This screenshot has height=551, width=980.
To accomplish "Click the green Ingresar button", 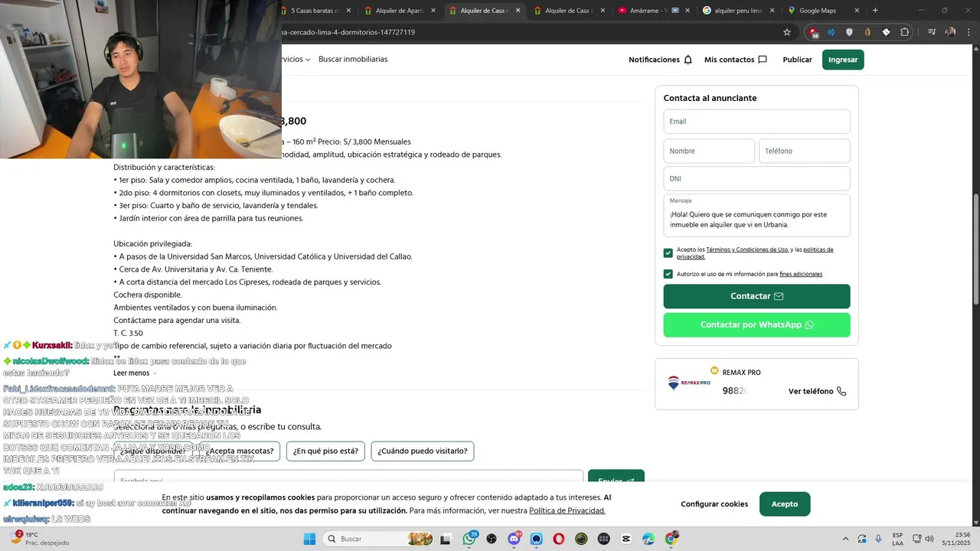I will tap(843, 60).
